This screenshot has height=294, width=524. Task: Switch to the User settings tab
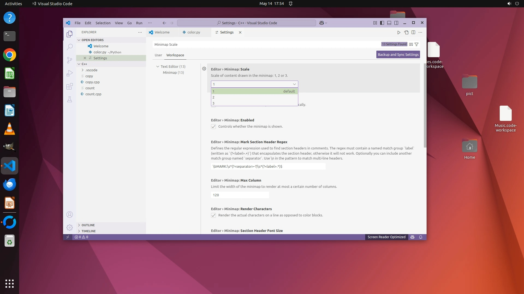tap(158, 55)
